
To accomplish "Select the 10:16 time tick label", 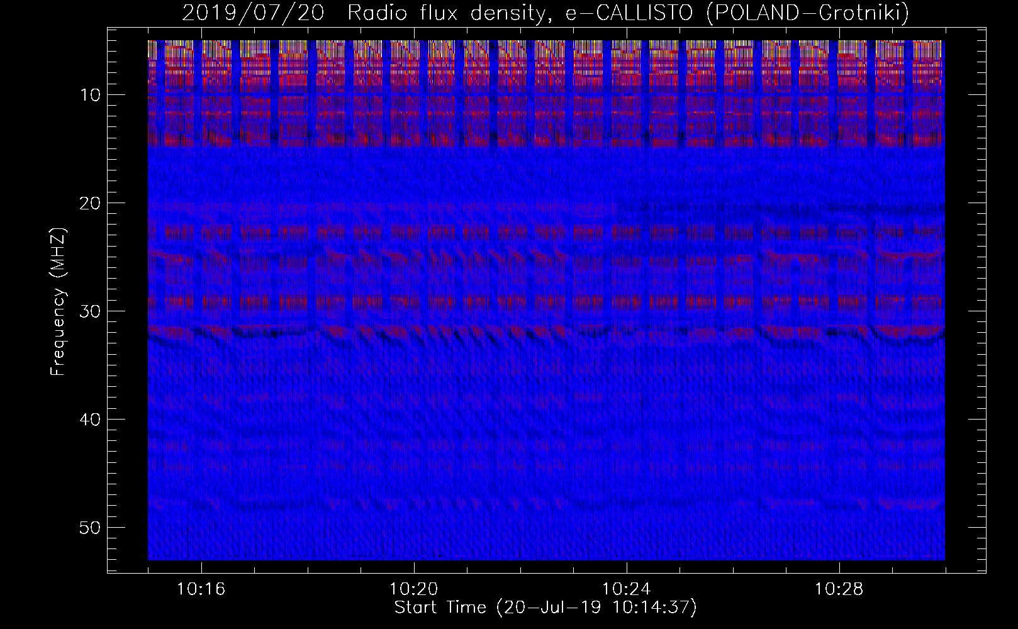I will 201,589.
